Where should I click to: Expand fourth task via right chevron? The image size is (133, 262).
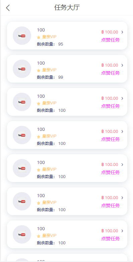coord(122,131)
